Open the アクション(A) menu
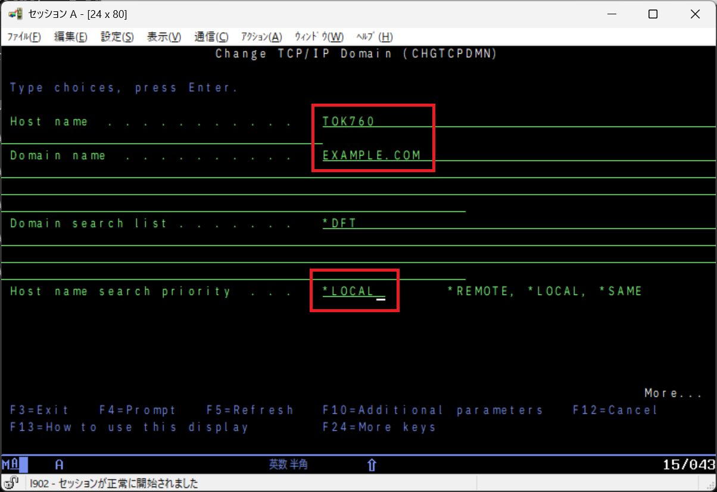This screenshot has height=492, width=717. coord(261,37)
